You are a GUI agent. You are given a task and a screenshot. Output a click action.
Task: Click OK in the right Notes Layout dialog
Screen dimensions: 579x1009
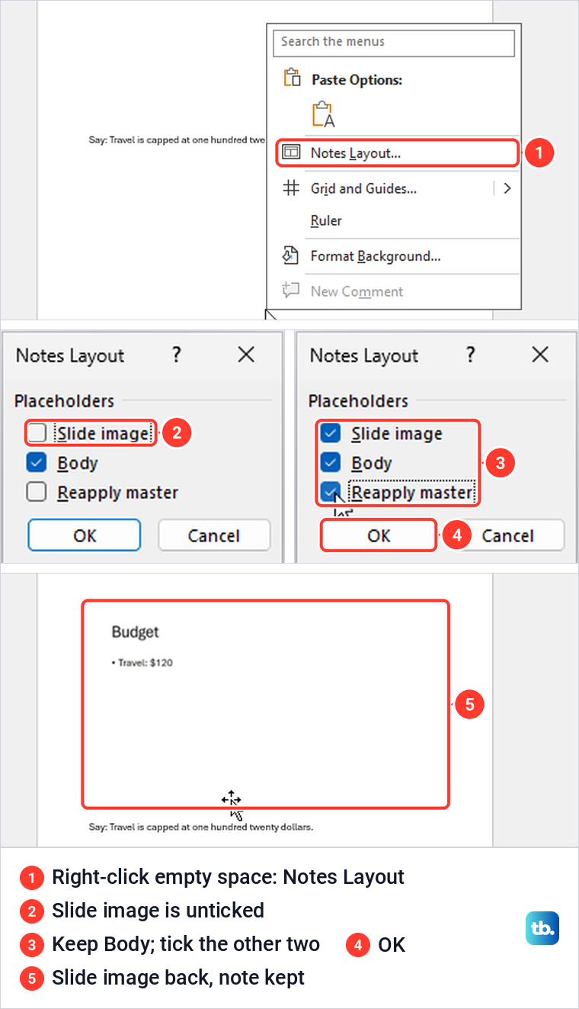(x=379, y=535)
